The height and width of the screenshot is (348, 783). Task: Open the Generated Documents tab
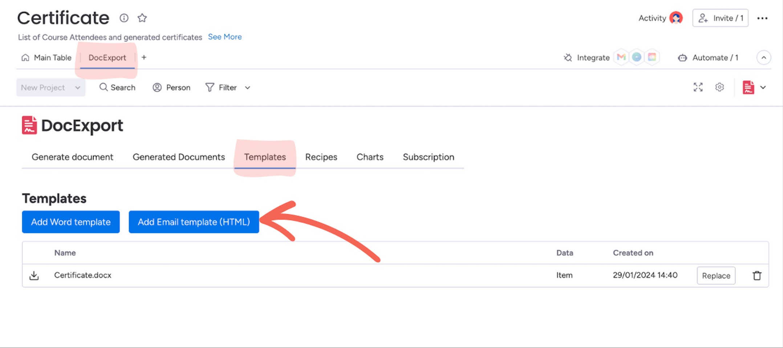coord(179,157)
